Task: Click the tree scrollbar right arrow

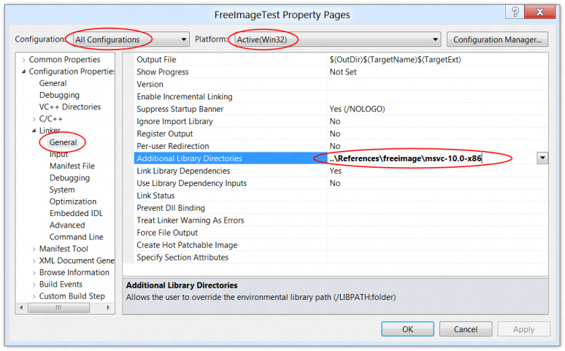Action: click(108, 307)
